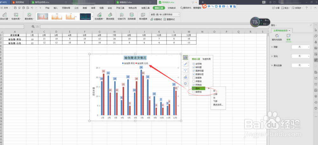This screenshot has height=145, width=318.
Task: Expand the chart styles gallery arrow
Action: [x=93, y=17]
